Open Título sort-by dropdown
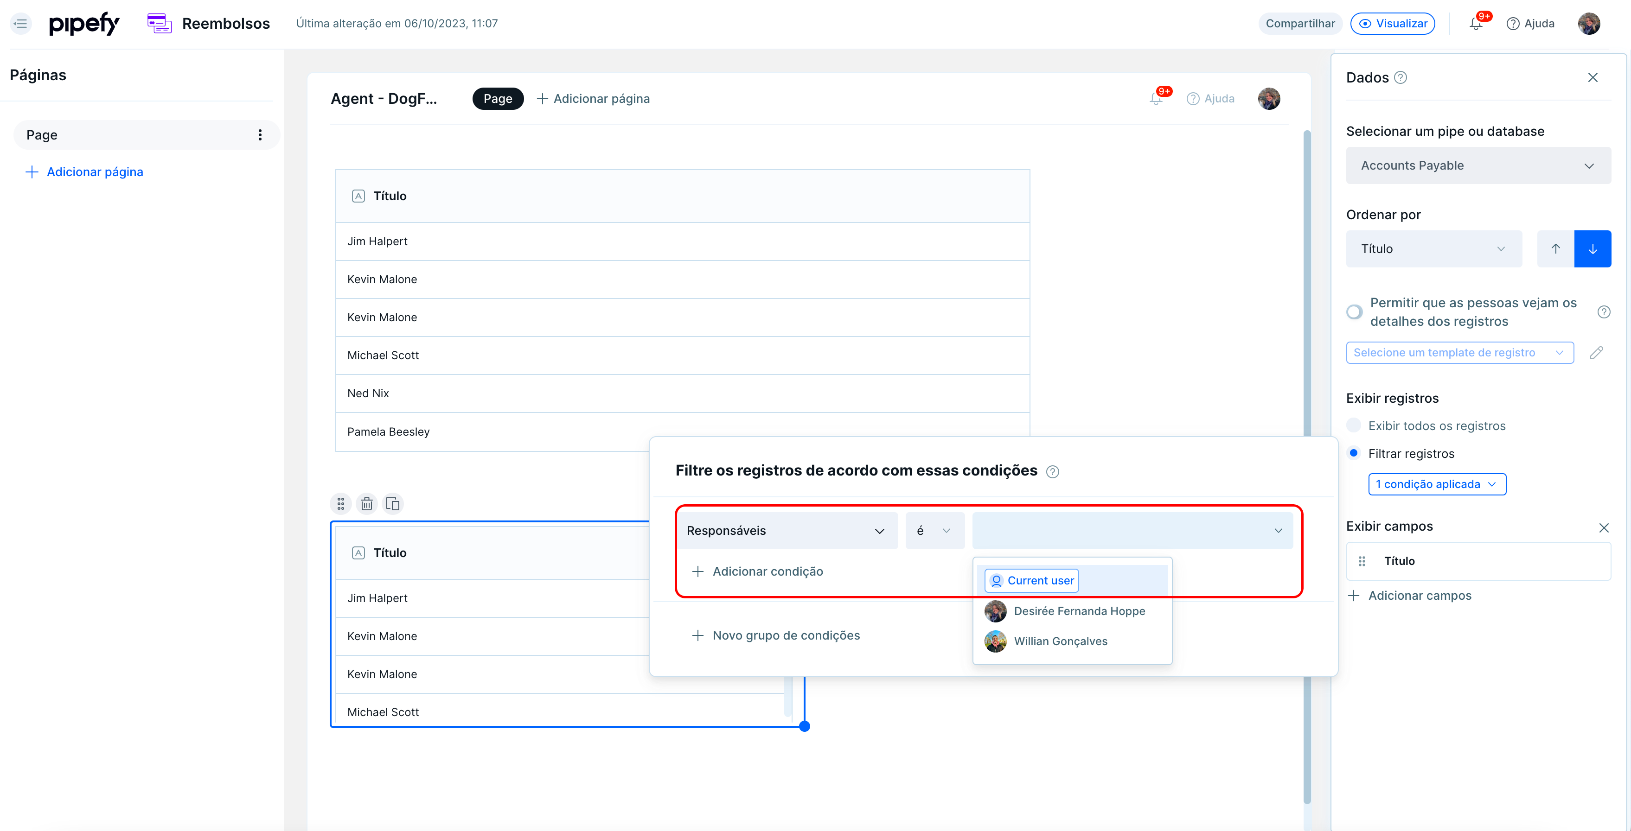 tap(1433, 249)
